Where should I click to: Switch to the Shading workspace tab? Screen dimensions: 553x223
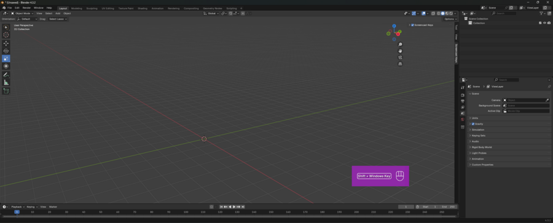pos(143,8)
